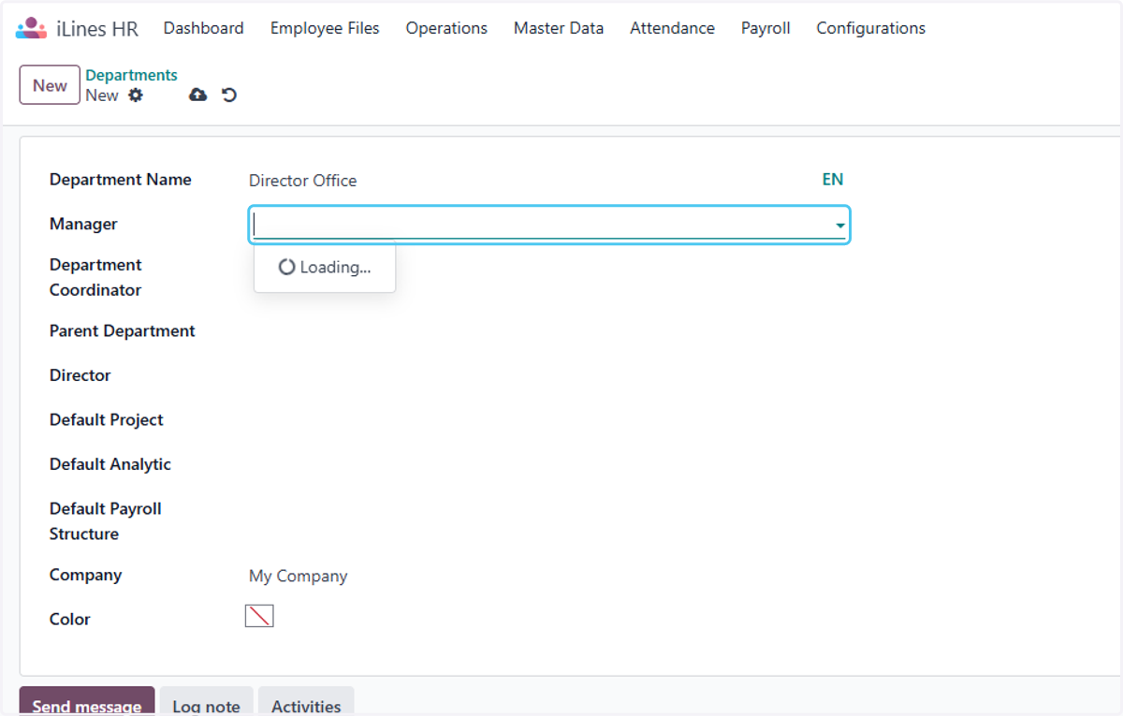Image resolution: width=1123 pixels, height=716 pixels.
Task: Go back via the Departments breadcrumb link
Action: point(131,75)
